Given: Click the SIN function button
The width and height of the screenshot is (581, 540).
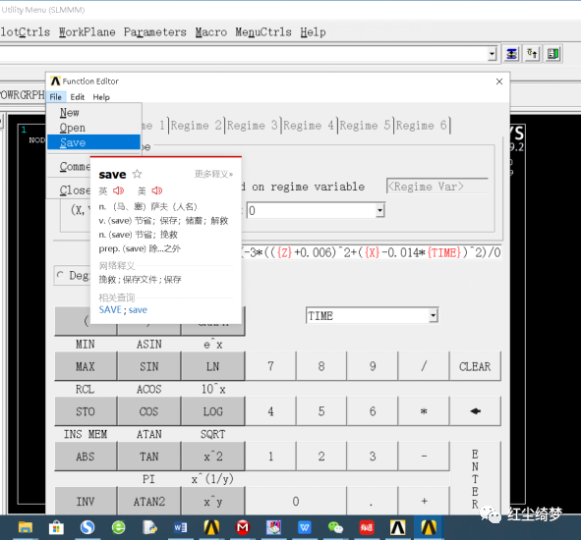Looking at the screenshot, I should [149, 366].
